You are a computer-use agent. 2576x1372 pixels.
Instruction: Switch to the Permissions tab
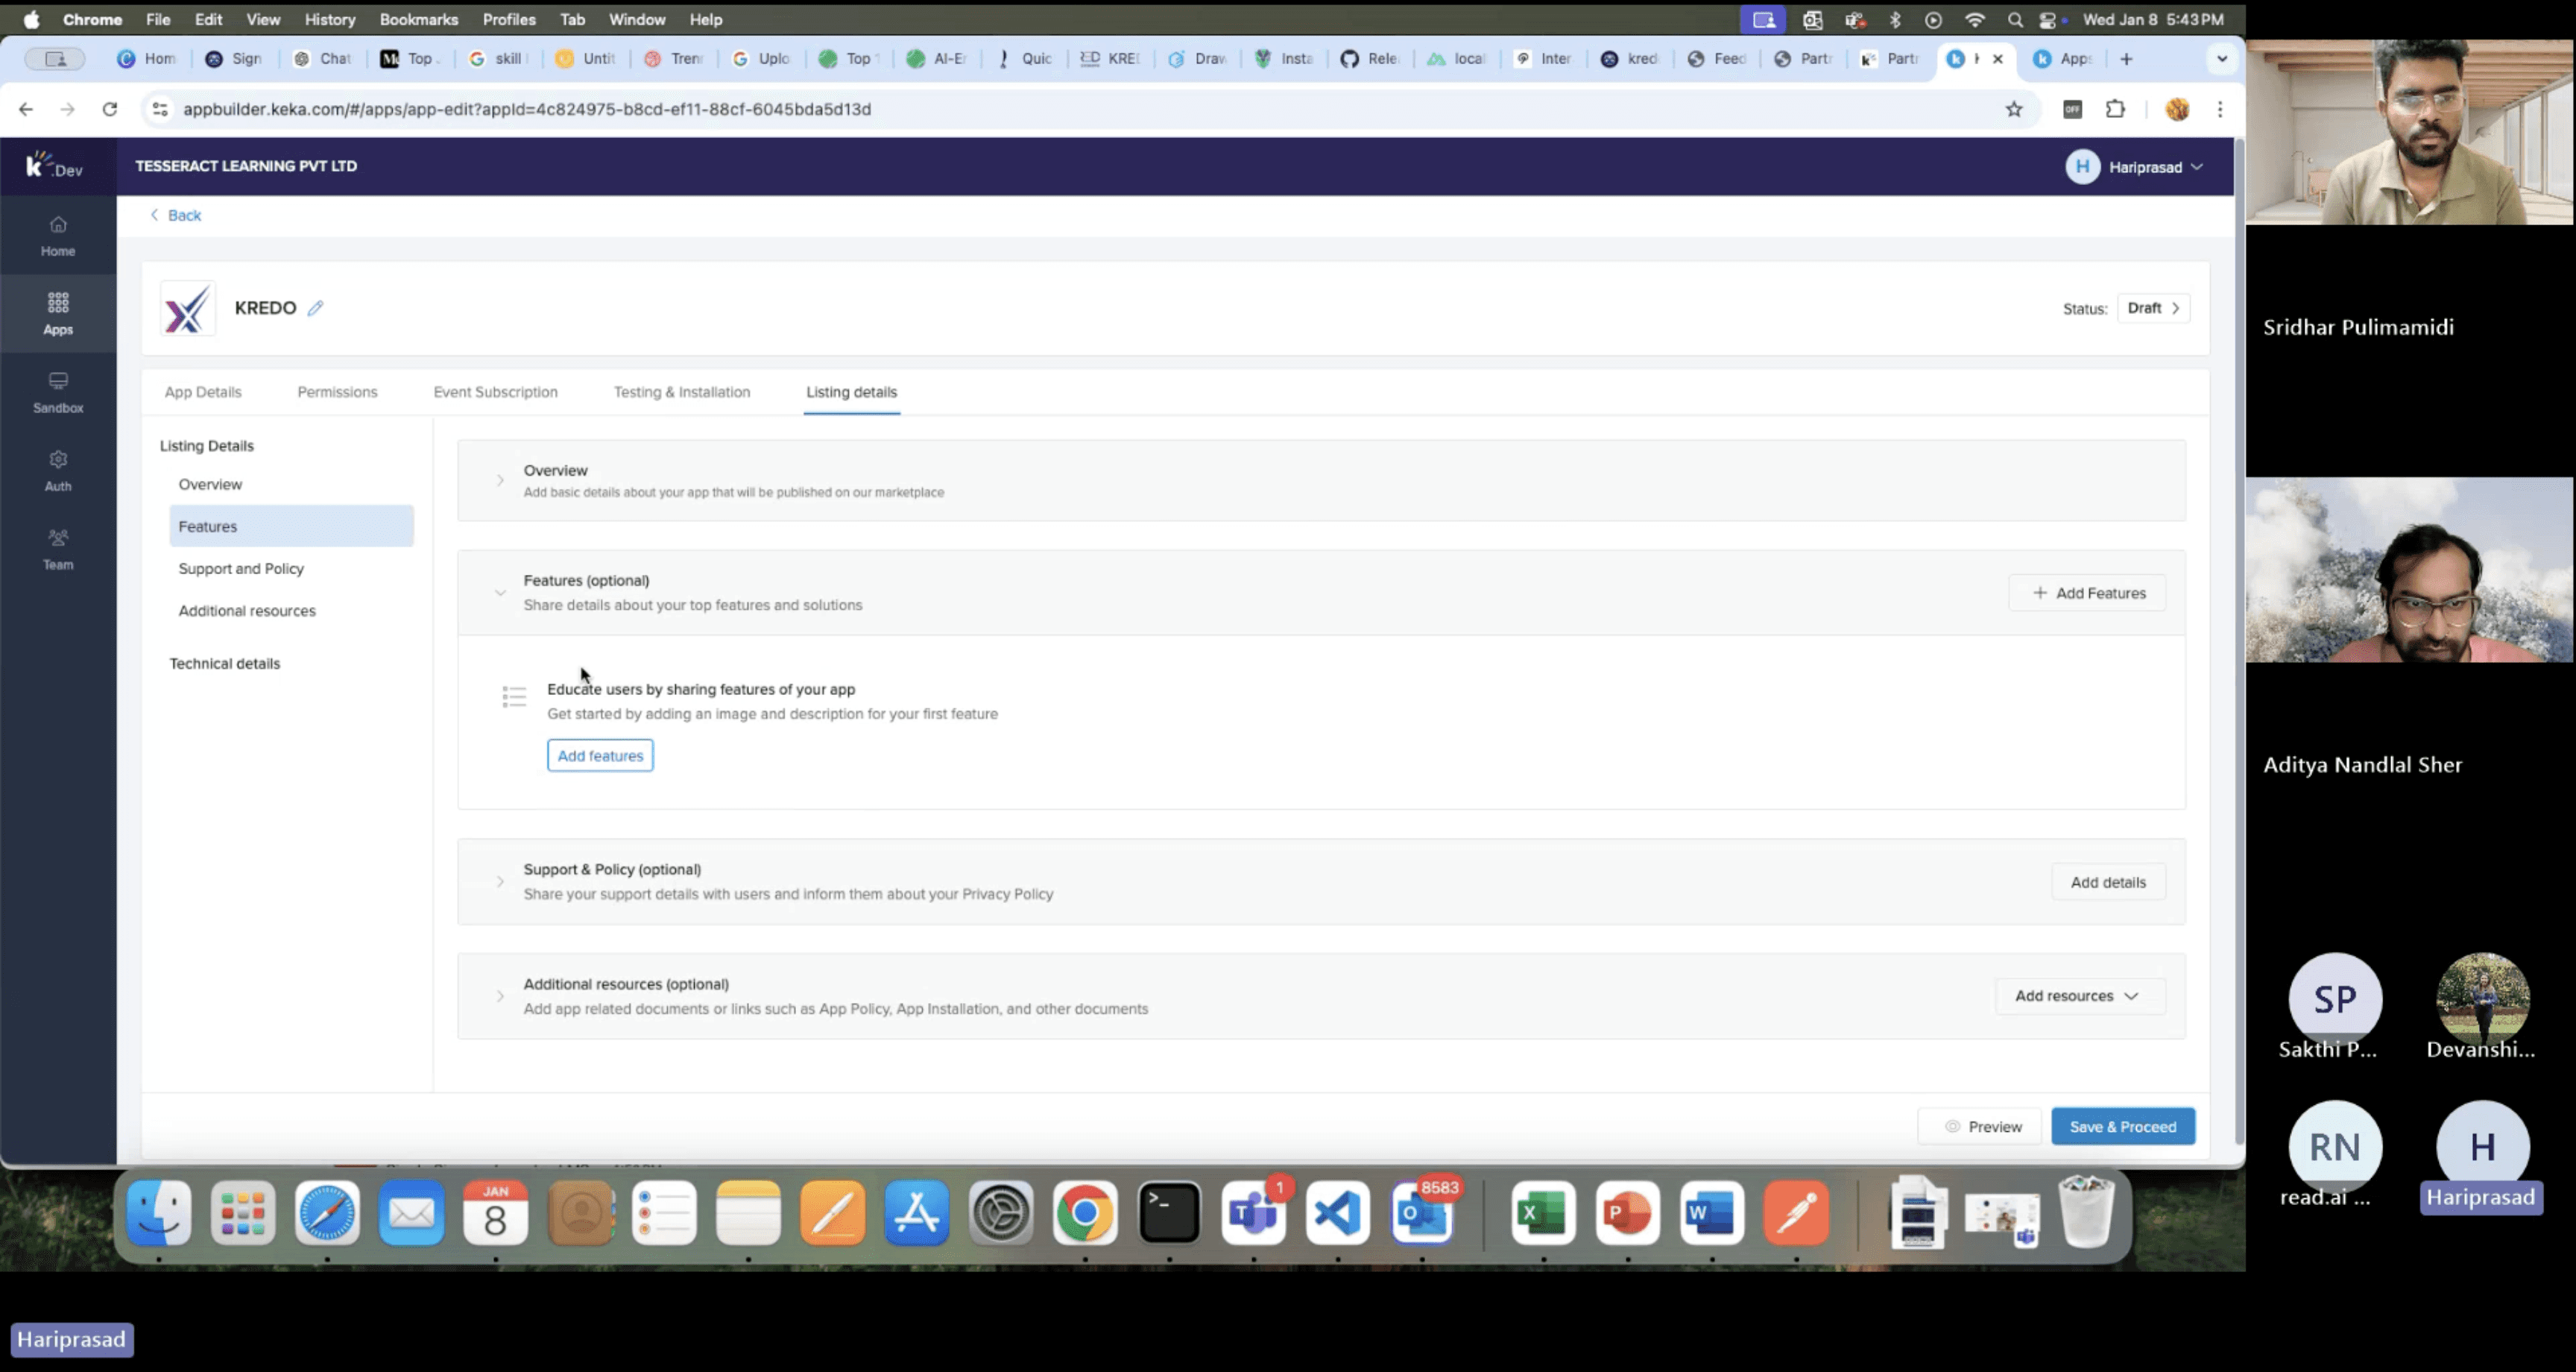coord(337,392)
